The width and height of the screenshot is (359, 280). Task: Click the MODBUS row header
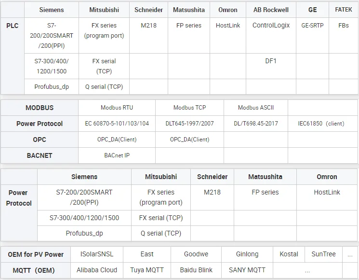click(40, 108)
